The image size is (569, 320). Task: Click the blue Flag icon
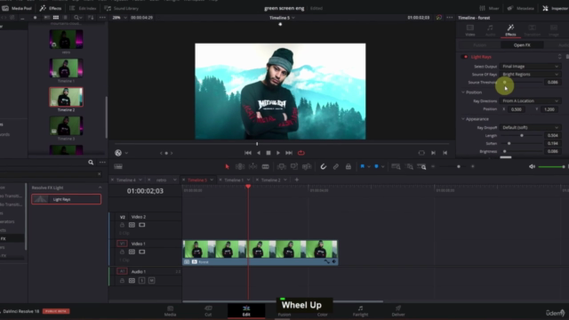click(362, 166)
